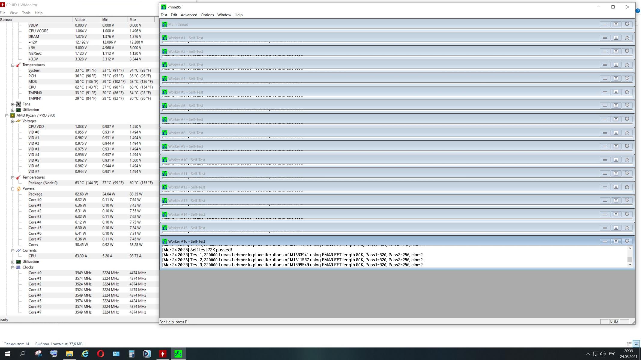Click the taskbar search magnifier

click(23, 354)
